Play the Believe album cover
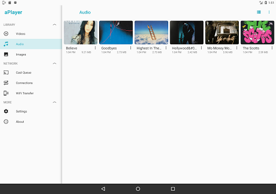 pos(80,32)
